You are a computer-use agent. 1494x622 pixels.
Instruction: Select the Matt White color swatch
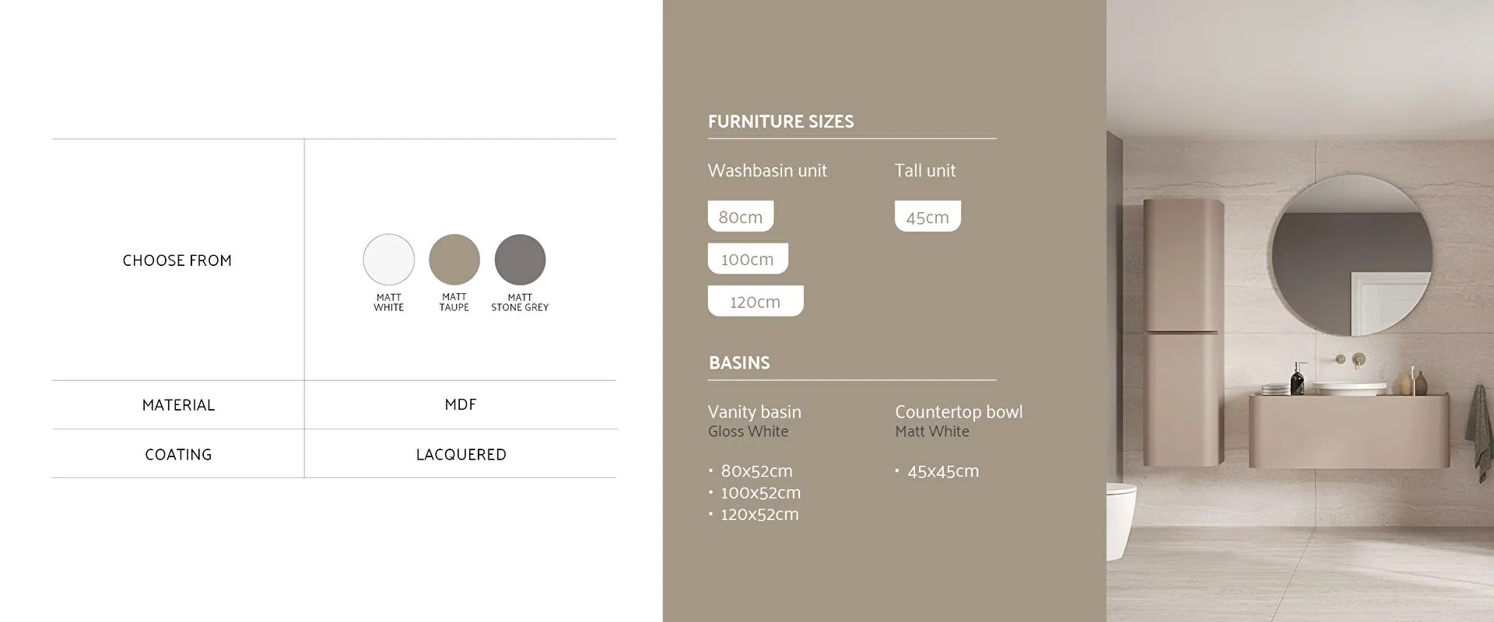point(388,260)
